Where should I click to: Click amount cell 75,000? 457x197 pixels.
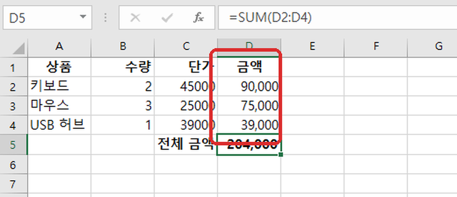[x=249, y=106]
